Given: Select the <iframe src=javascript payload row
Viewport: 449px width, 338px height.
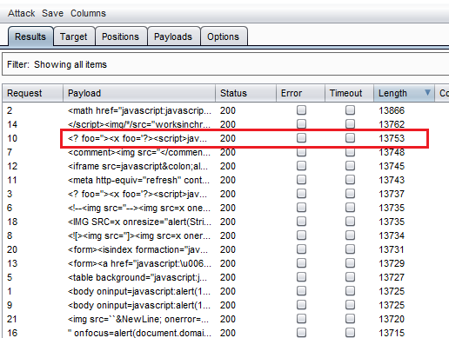Looking at the screenshot, I should pyautogui.click(x=137, y=166).
